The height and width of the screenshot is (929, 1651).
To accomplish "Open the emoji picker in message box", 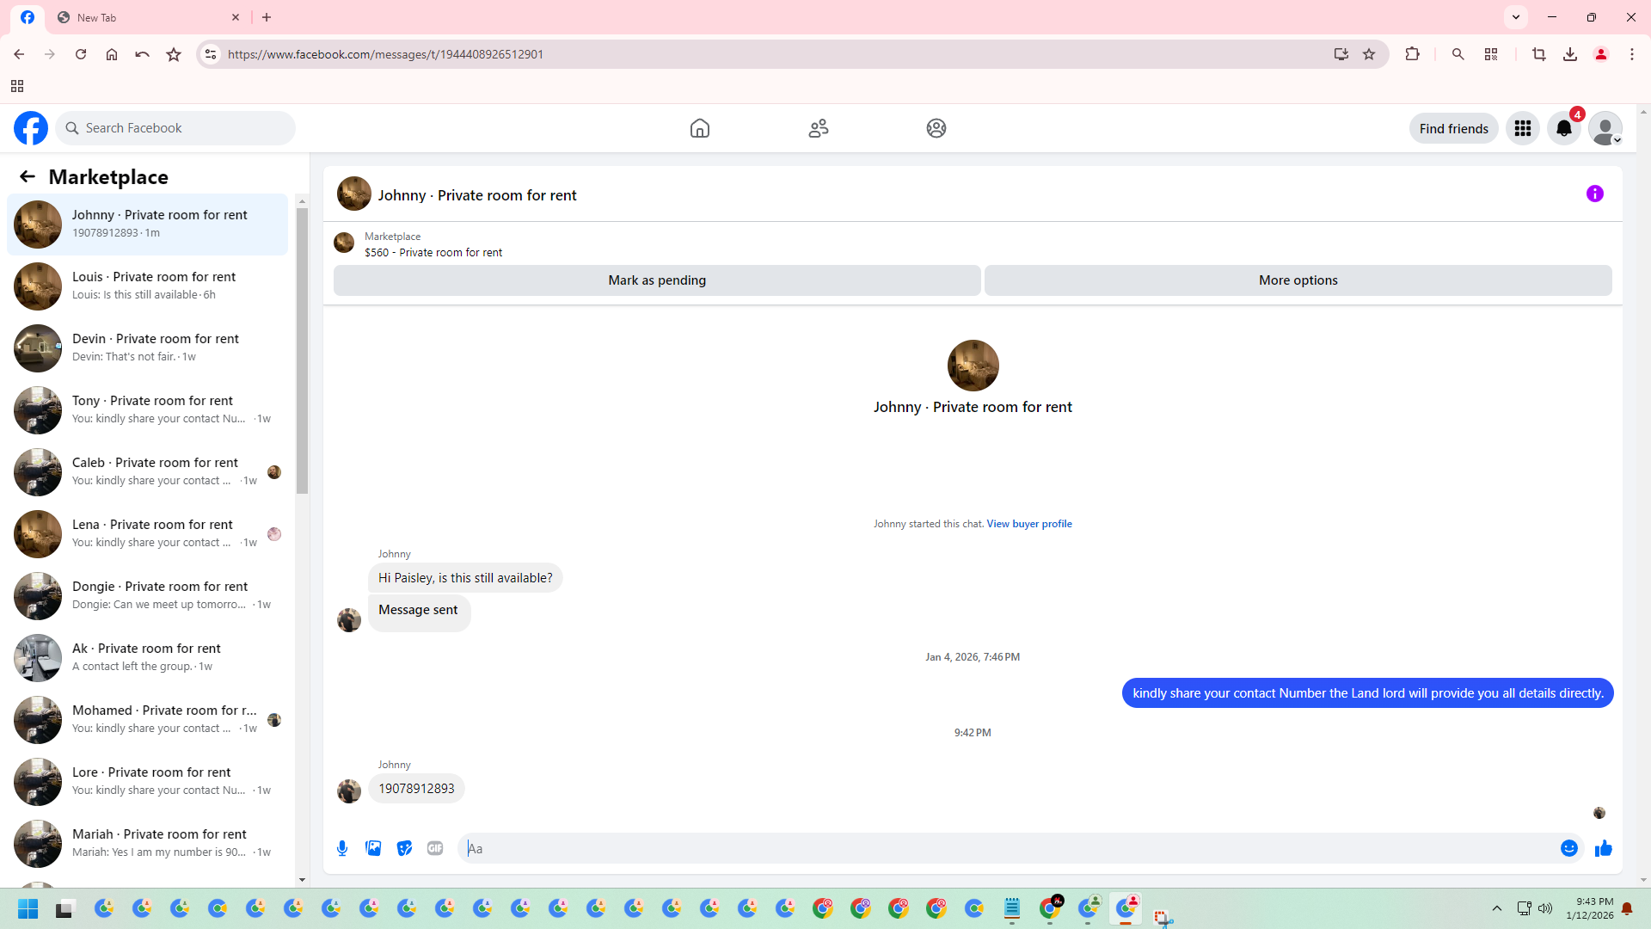I will point(1568,848).
